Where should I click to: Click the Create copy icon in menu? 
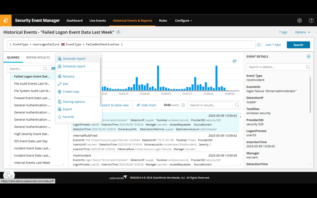coord(59,92)
